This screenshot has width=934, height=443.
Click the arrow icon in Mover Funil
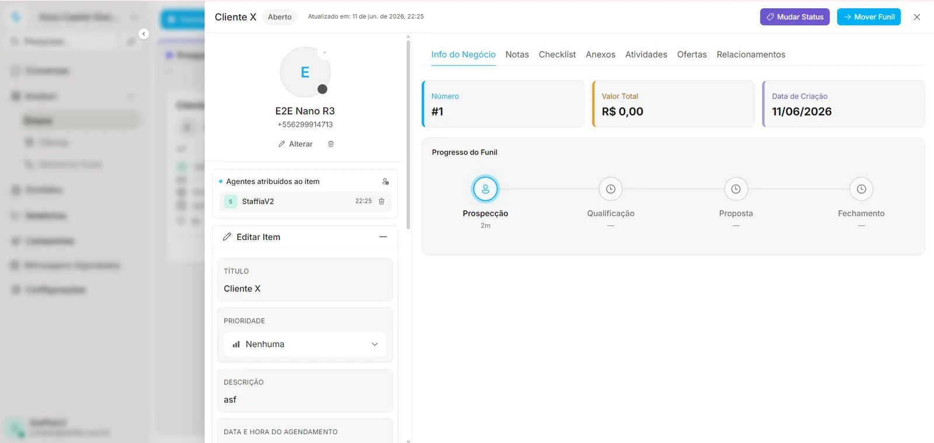point(848,17)
